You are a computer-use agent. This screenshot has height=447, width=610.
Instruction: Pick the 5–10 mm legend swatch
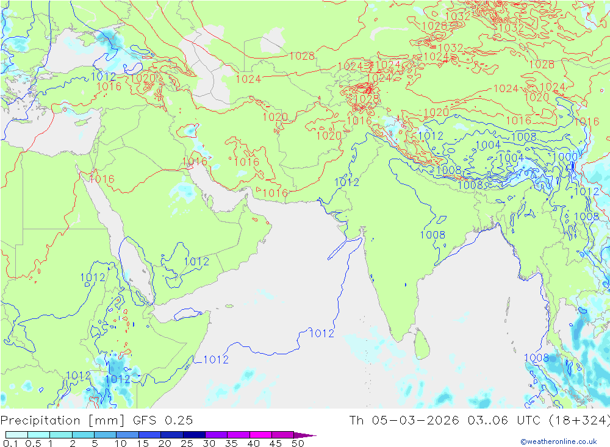(106, 435)
